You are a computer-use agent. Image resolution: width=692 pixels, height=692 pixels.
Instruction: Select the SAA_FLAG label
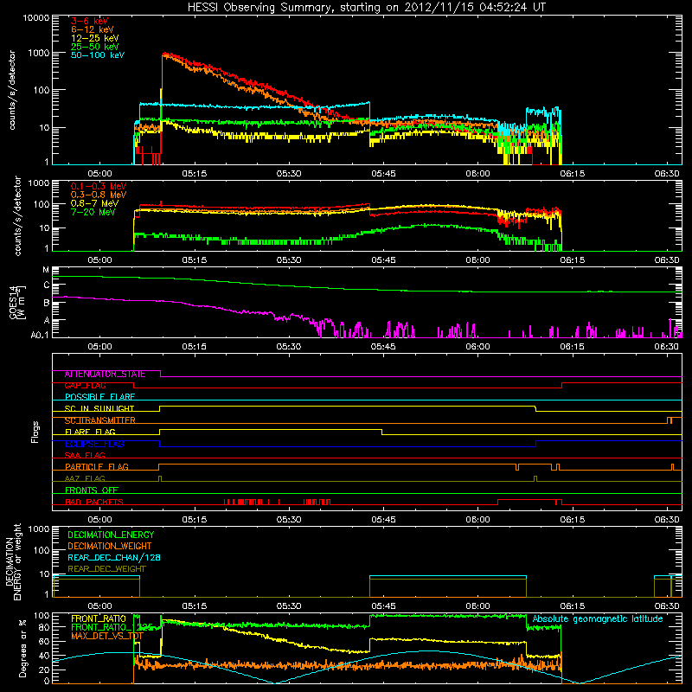pos(85,455)
